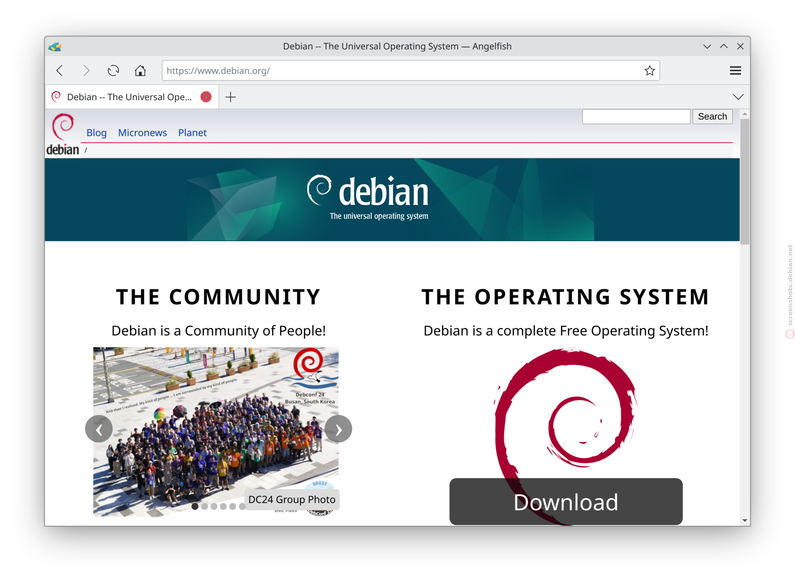Image resolution: width=795 pixels, height=579 pixels.
Task: Bookmark this page with the star icon
Action: 650,71
